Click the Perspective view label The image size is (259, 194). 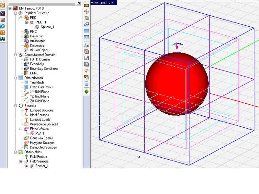pyautogui.click(x=103, y=3)
